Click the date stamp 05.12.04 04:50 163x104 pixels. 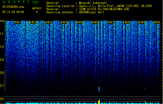click(x=13, y=12)
